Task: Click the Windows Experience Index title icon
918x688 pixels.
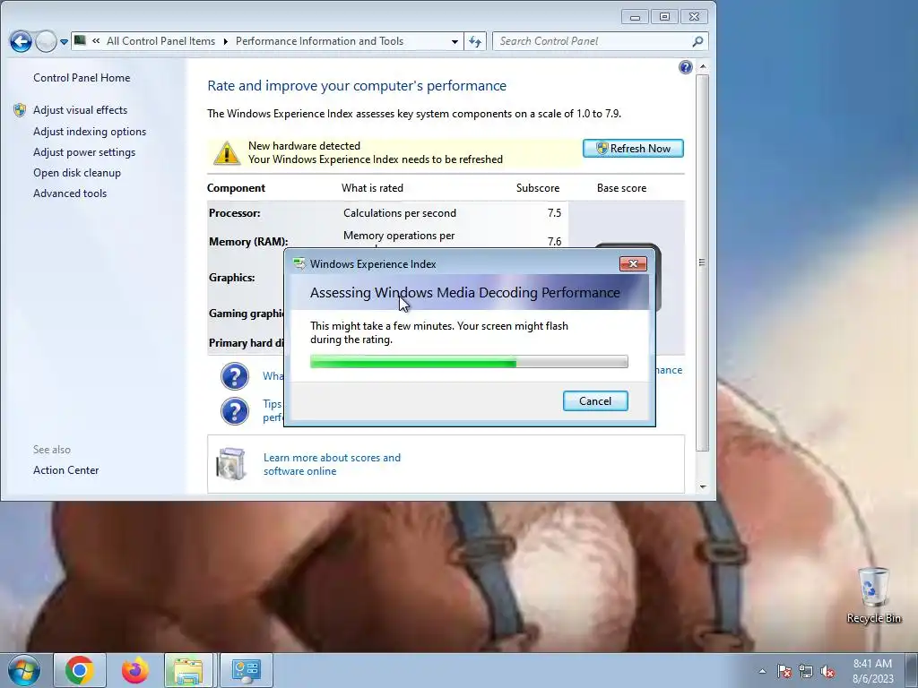Action: (x=299, y=264)
